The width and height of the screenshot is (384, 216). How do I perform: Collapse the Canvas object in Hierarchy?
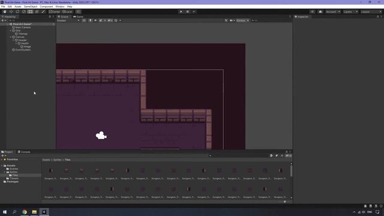coord(11,37)
